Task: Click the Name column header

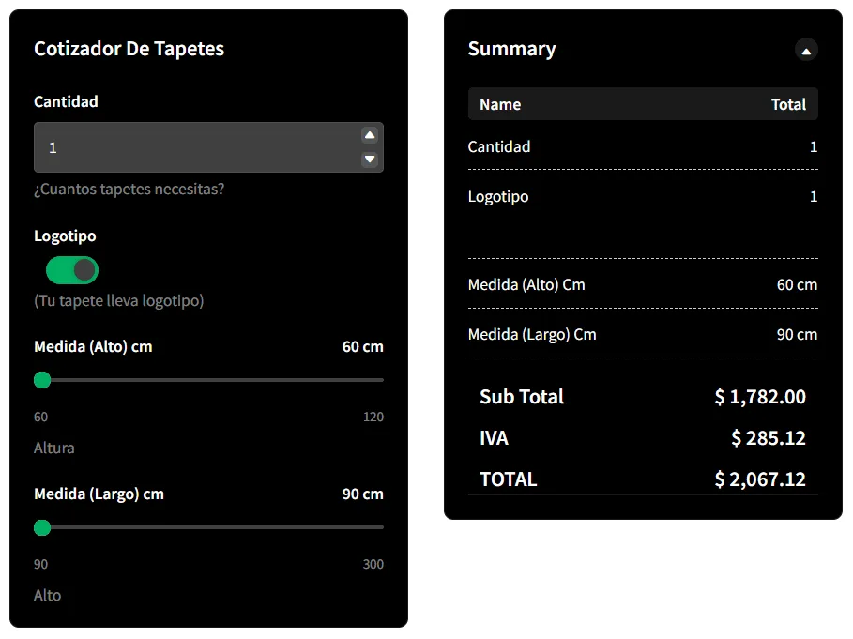Action: pos(500,104)
